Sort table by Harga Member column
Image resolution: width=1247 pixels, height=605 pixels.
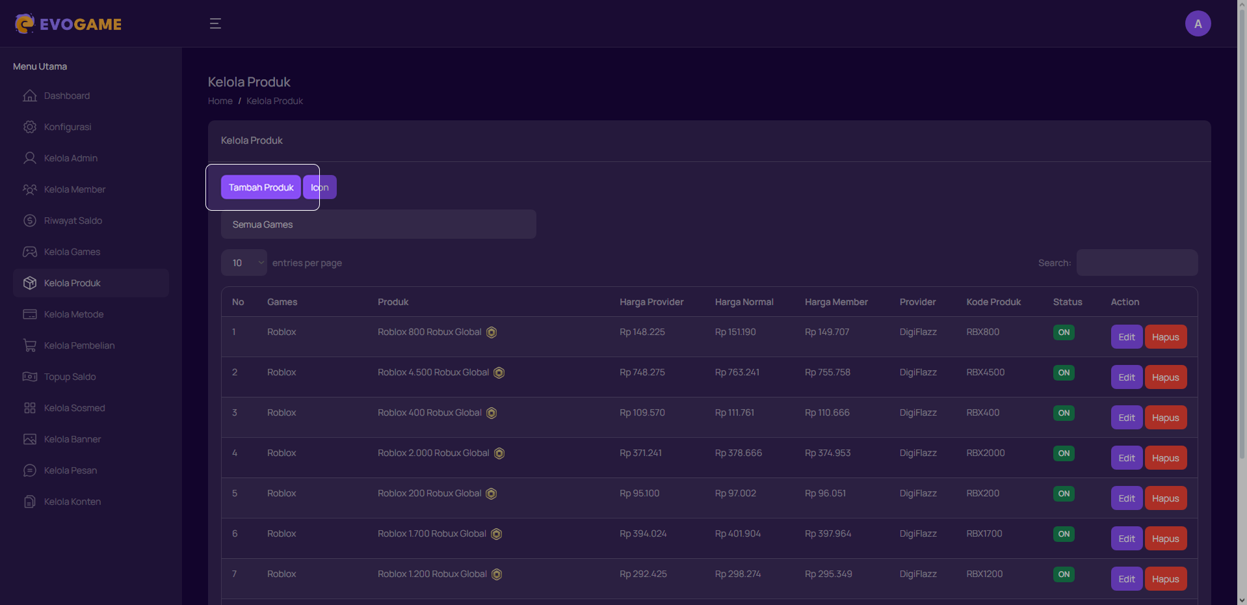[x=836, y=302]
